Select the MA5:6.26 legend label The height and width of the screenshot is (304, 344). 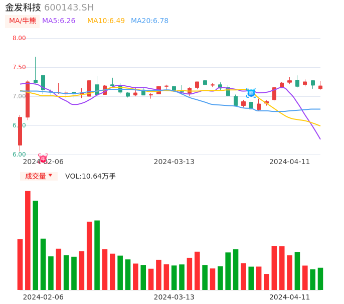pos(59,21)
